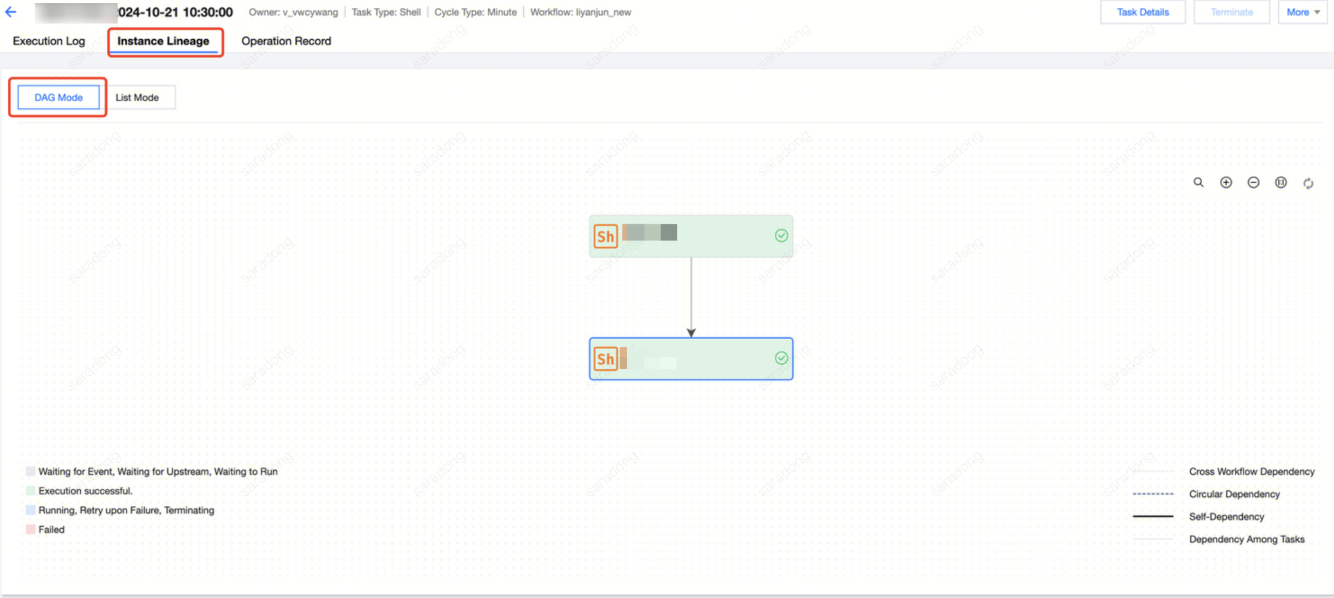Image resolution: width=1334 pixels, height=598 pixels.
Task: Switch to DAG Mode view
Action: tap(58, 97)
